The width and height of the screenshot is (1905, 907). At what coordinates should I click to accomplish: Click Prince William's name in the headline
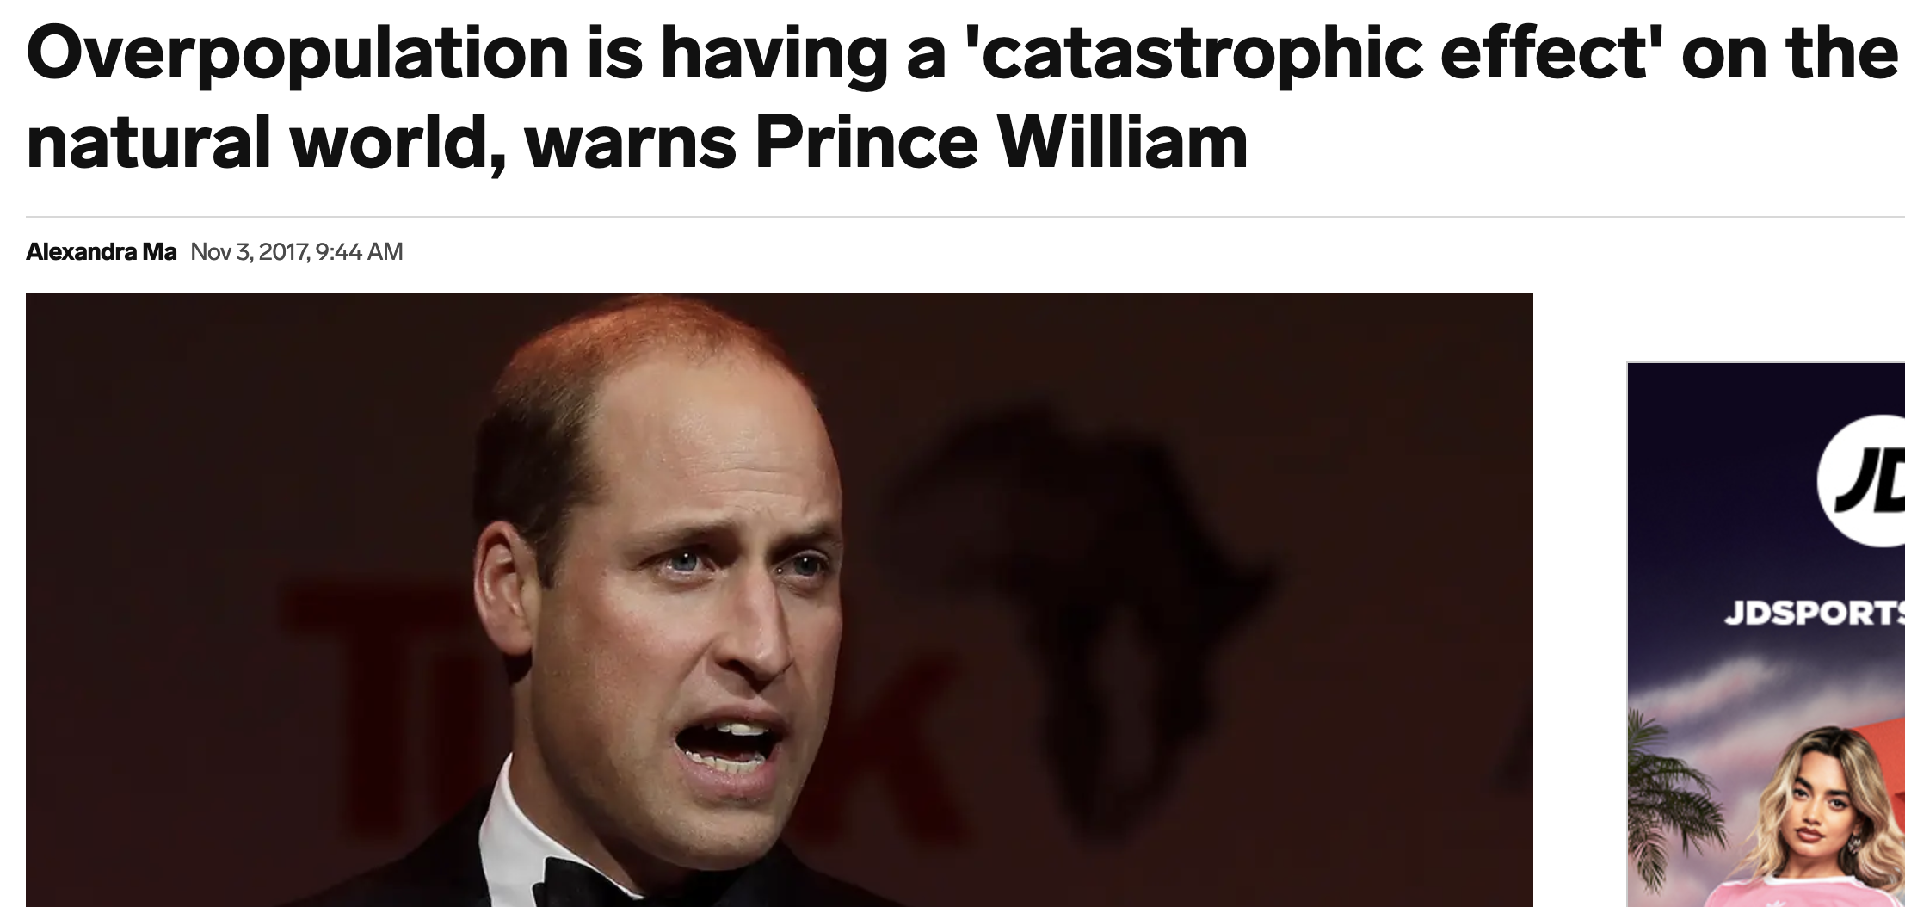1002,142
